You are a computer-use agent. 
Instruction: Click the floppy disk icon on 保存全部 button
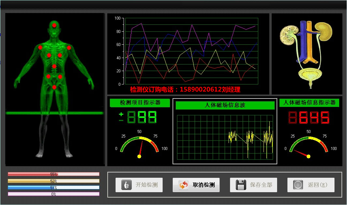(240, 184)
